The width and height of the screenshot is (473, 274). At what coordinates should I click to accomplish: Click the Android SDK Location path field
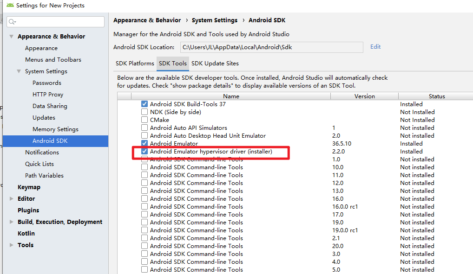tap(272, 47)
